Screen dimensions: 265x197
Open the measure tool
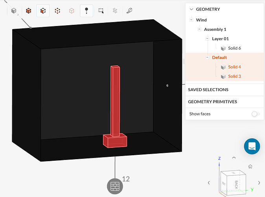pos(129,11)
